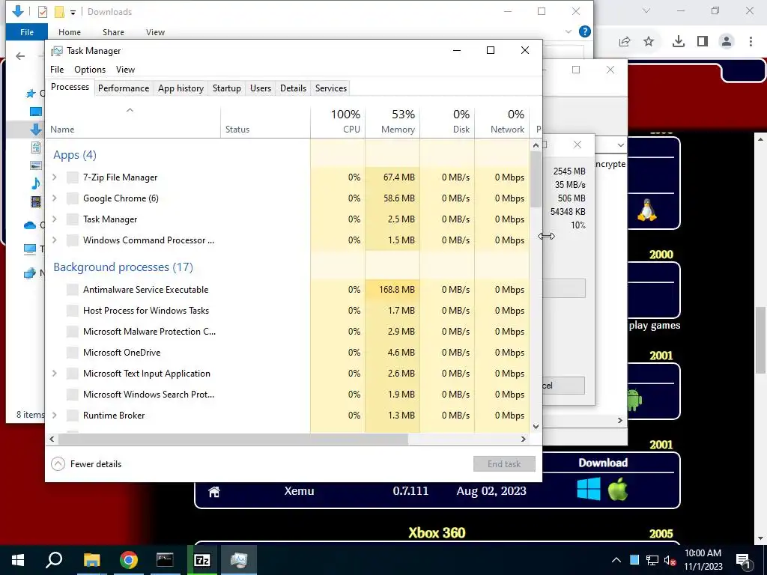Image resolution: width=767 pixels, height=575 pixels.
Task: Click Task Manager taskbar icon
Action: pyautogui.click(x=239, y=560)
